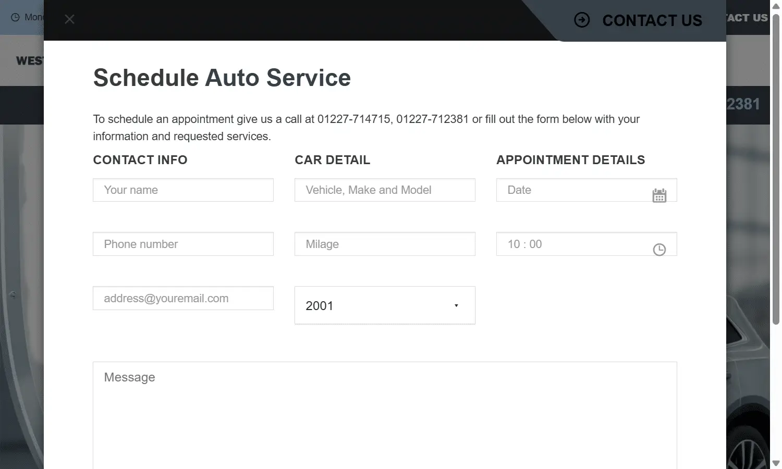Open the Date input field
This screenshot has width=782, height=469.
(x=573, y=190)
